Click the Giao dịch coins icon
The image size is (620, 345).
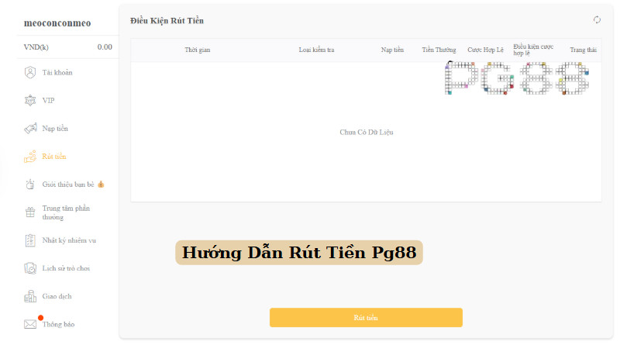tap(30, 296)
